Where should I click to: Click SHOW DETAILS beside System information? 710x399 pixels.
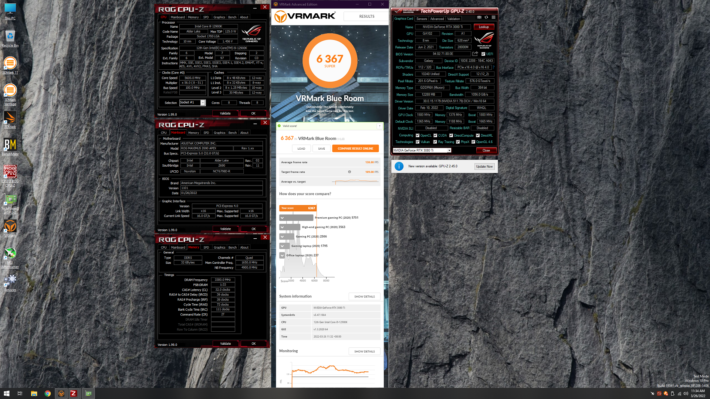tap(365, 297)
